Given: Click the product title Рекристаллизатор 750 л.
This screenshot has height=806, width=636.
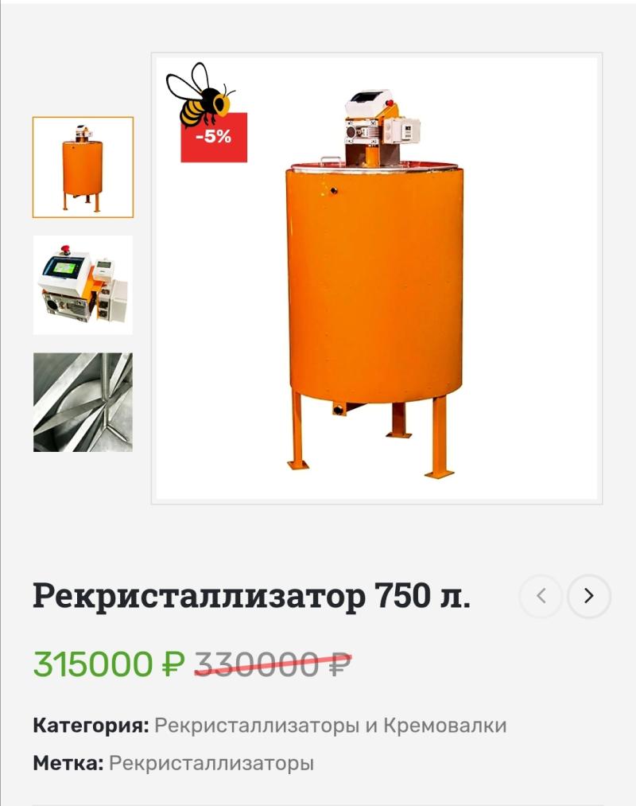Looking at the screenshot, I should pyautogui.click(x=252, y=596).
